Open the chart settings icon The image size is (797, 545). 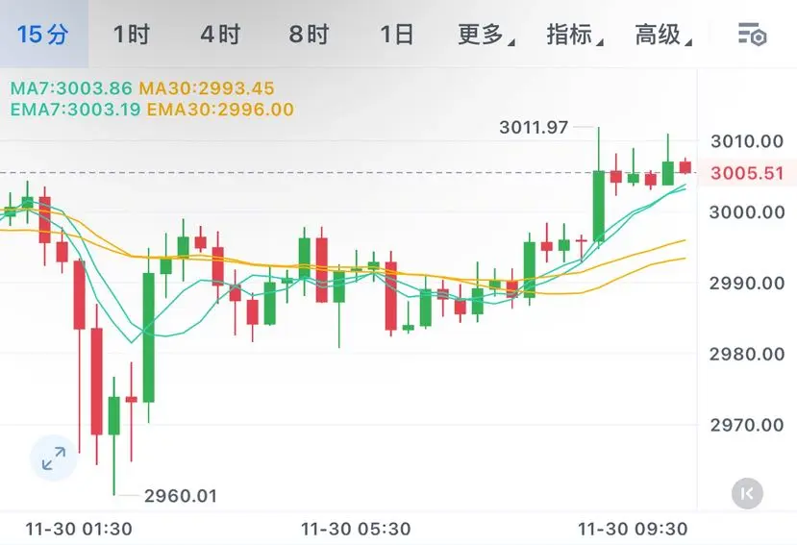[752, 35]
